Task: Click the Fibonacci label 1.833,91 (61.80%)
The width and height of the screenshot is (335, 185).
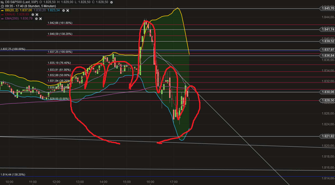Action: 59,70
